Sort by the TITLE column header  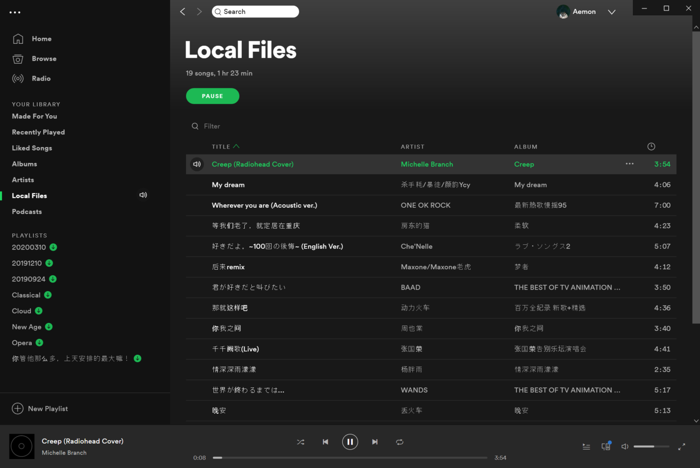(221, 147)
